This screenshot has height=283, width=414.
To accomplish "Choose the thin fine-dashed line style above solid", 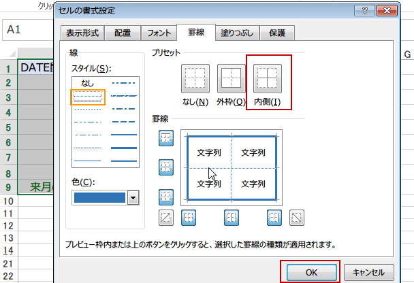I will pos(87,148).
